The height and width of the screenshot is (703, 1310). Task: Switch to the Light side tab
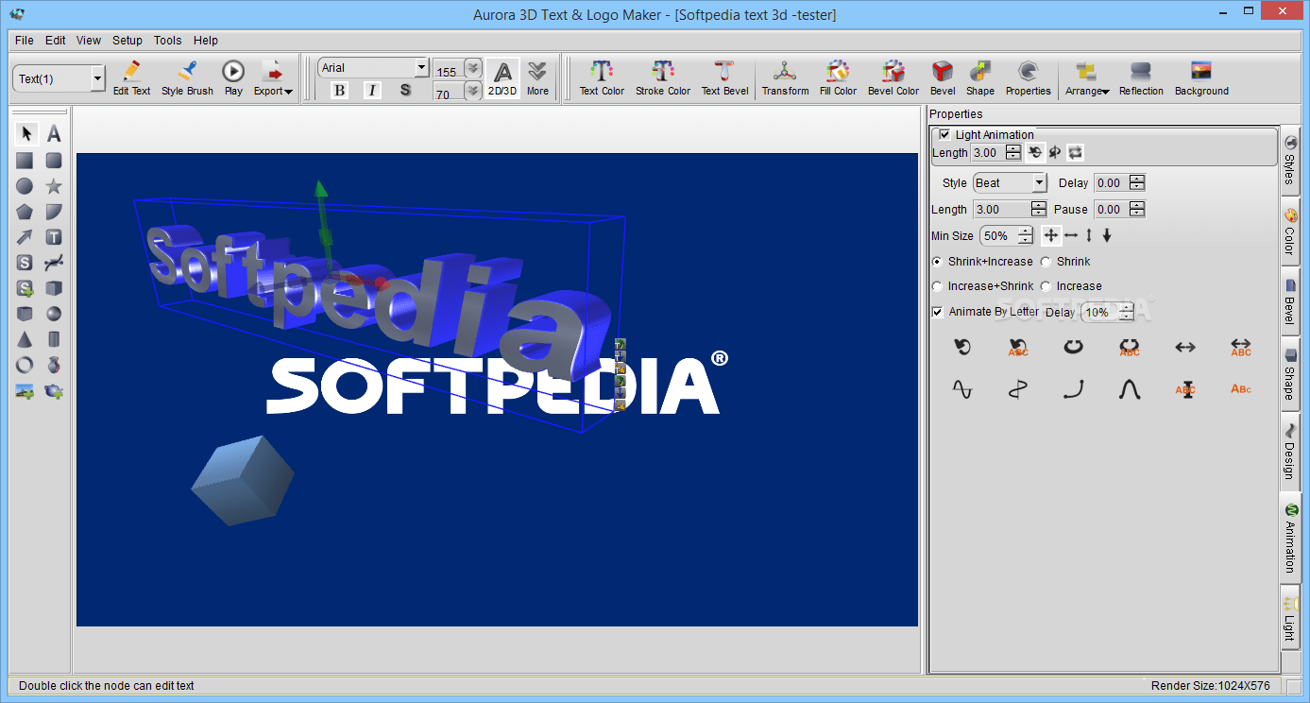coord(1290,616)
